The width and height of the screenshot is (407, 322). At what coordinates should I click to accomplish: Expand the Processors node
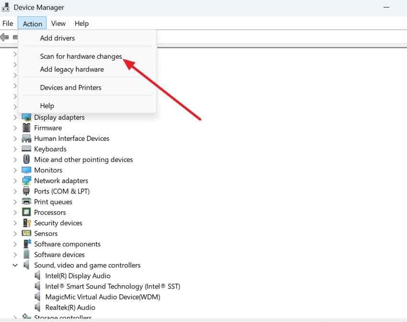pos(15,213)
